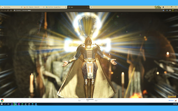Open a new tab with plus button
178x111 pixels.
click(x=92, y=7)
